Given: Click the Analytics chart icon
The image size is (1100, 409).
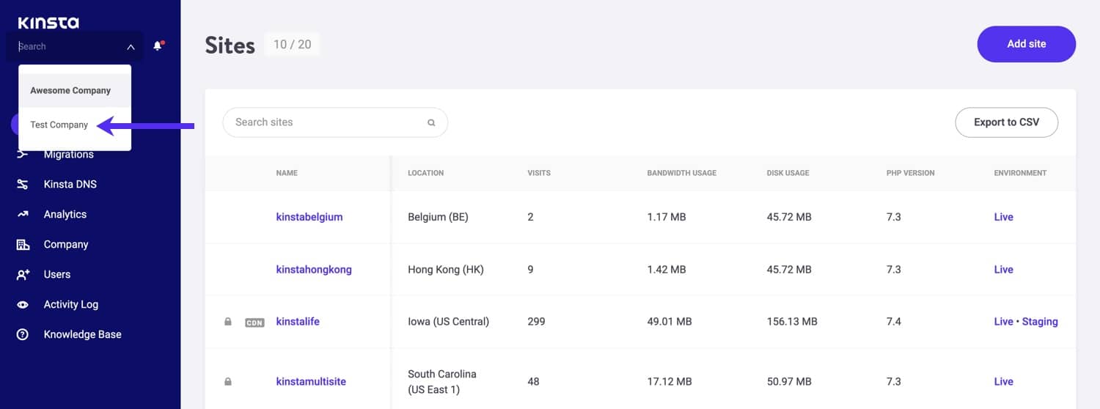Looking at the screenshot, I should coord(23,214).
